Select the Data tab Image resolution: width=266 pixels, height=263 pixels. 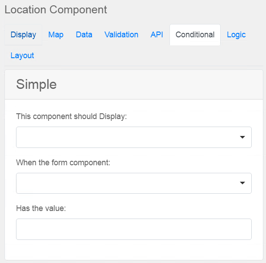point(84,35)
